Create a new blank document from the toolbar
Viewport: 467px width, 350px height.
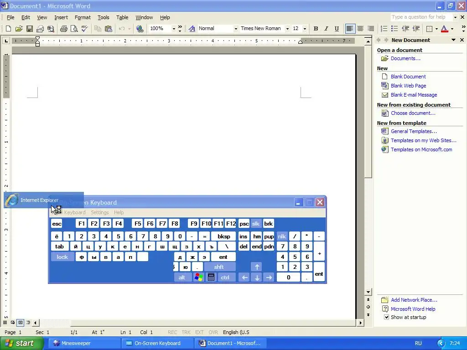[x=8, y=29]
